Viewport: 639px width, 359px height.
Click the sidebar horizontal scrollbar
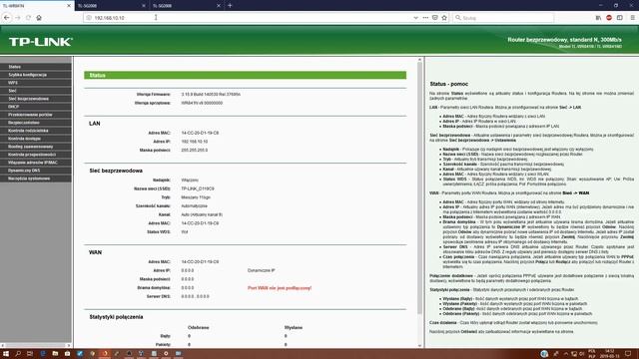pos(36,345)
